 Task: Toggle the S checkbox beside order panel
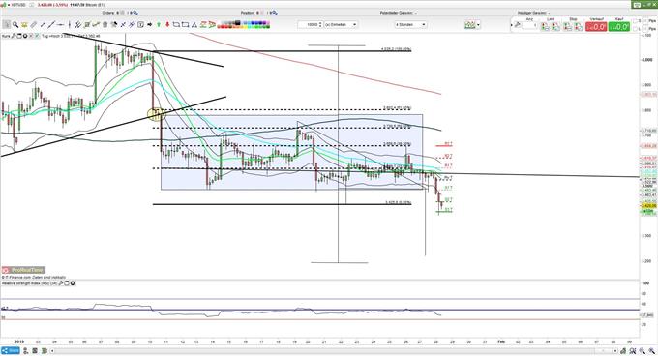635,21
